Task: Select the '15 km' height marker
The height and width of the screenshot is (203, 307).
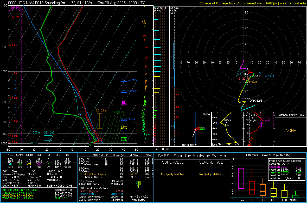Action: [x=15, y=17]
